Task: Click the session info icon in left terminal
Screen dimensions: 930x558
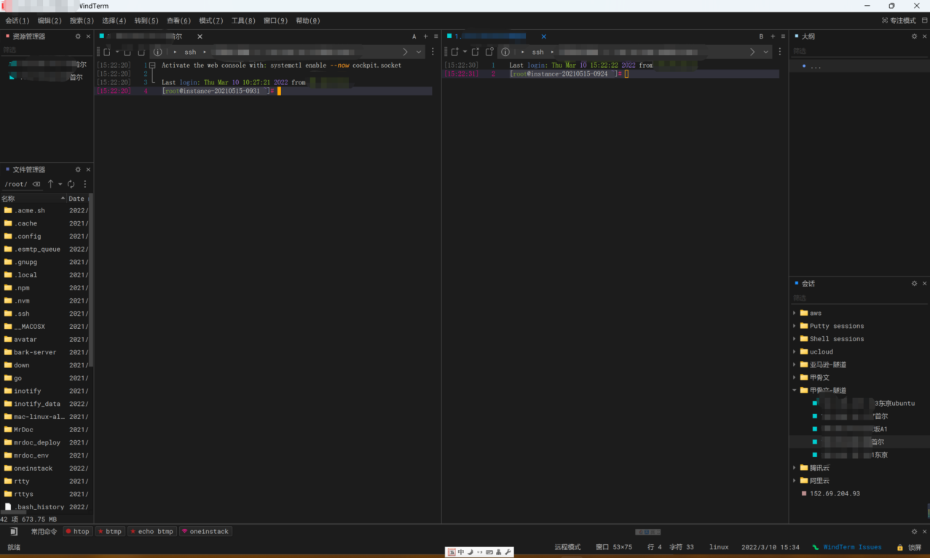Action: (157, 52)
